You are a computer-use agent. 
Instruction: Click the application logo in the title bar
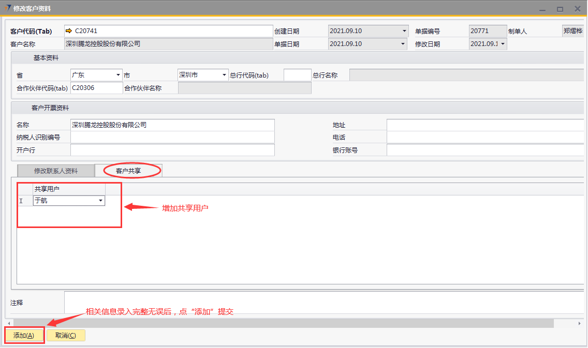[7, 8]
